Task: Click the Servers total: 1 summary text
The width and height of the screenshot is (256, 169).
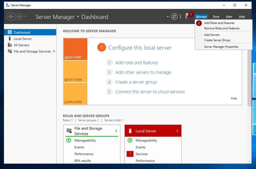Action: 114,120
